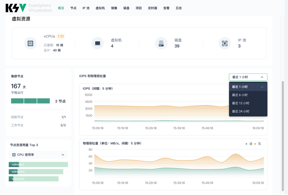Click the first green cluster node block

pyautogui.click(x=17, y=101)
